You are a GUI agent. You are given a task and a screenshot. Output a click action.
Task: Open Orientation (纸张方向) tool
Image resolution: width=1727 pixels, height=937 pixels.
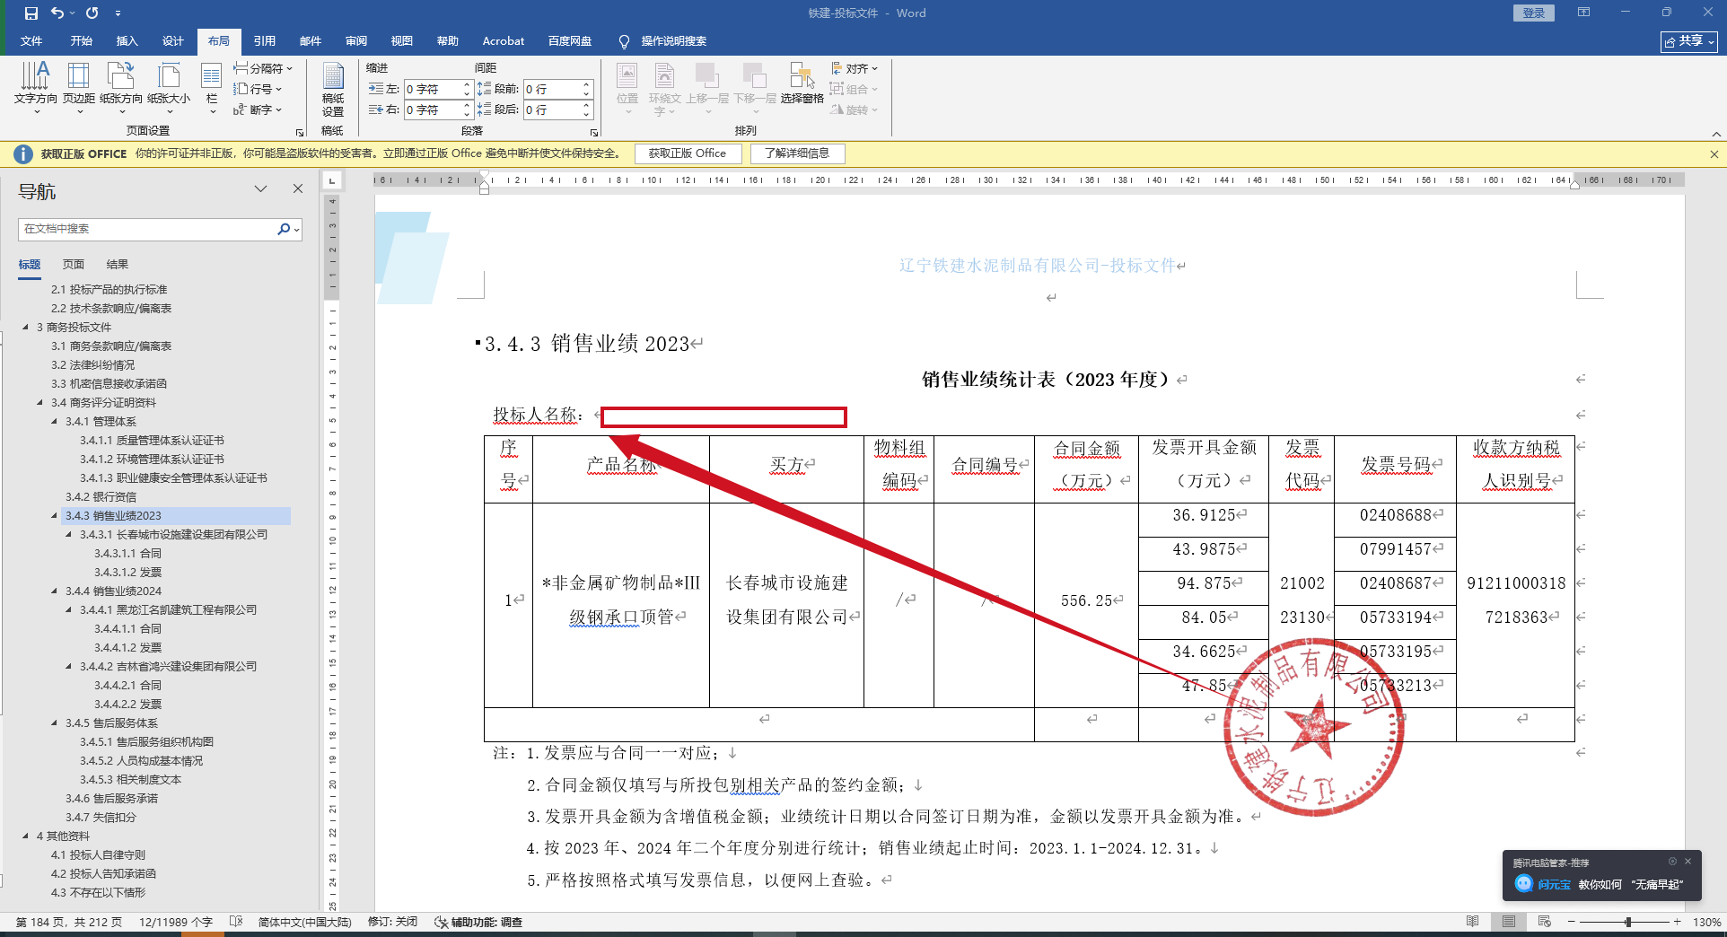121,87
